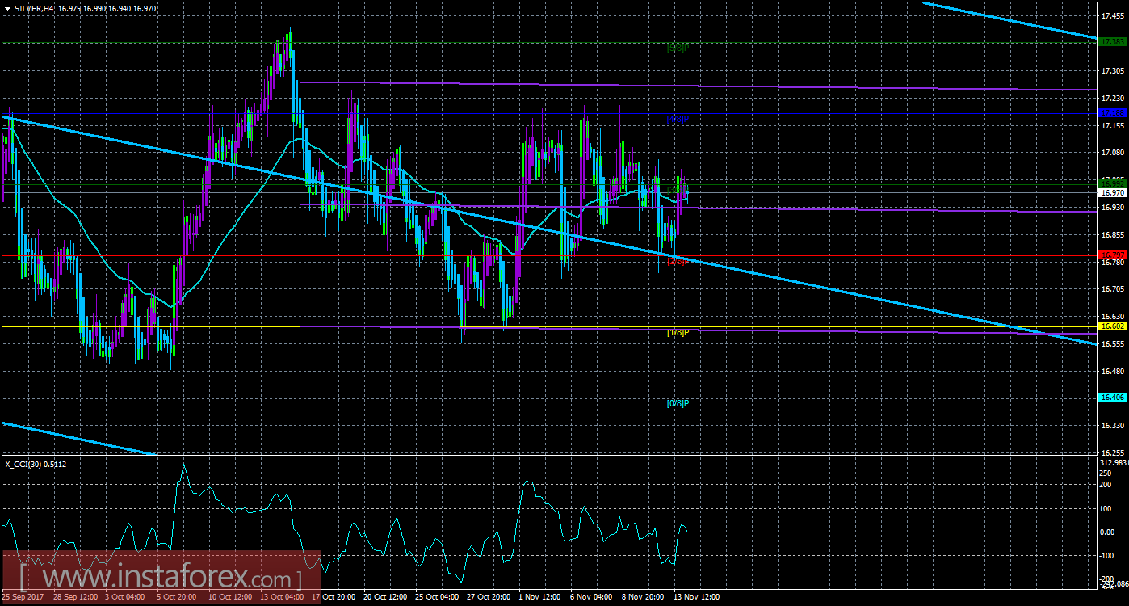Click the 17.455 price axis label
1129x606 pixels.
1114,16
